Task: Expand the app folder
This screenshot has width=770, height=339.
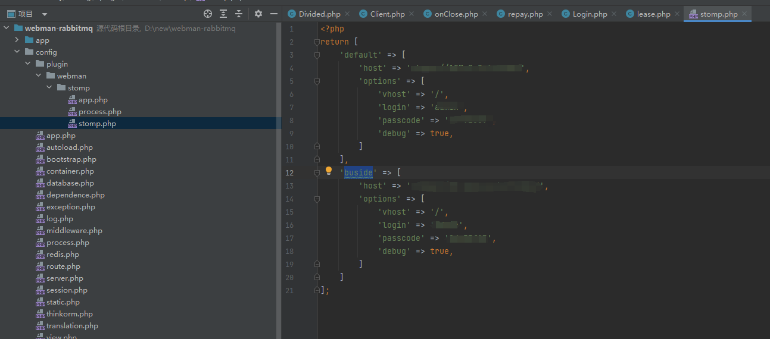Action: [x=17, y=40]
